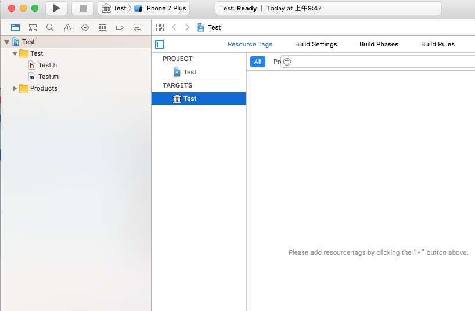Screen dimensions: 475x311
Task: Open the Test navigator
Action: [x=85, y=27]
